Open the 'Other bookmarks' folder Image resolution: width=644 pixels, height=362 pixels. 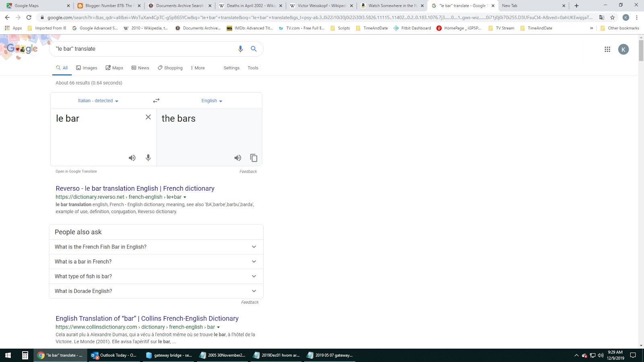pyautogui.click(x=619, y=28)
